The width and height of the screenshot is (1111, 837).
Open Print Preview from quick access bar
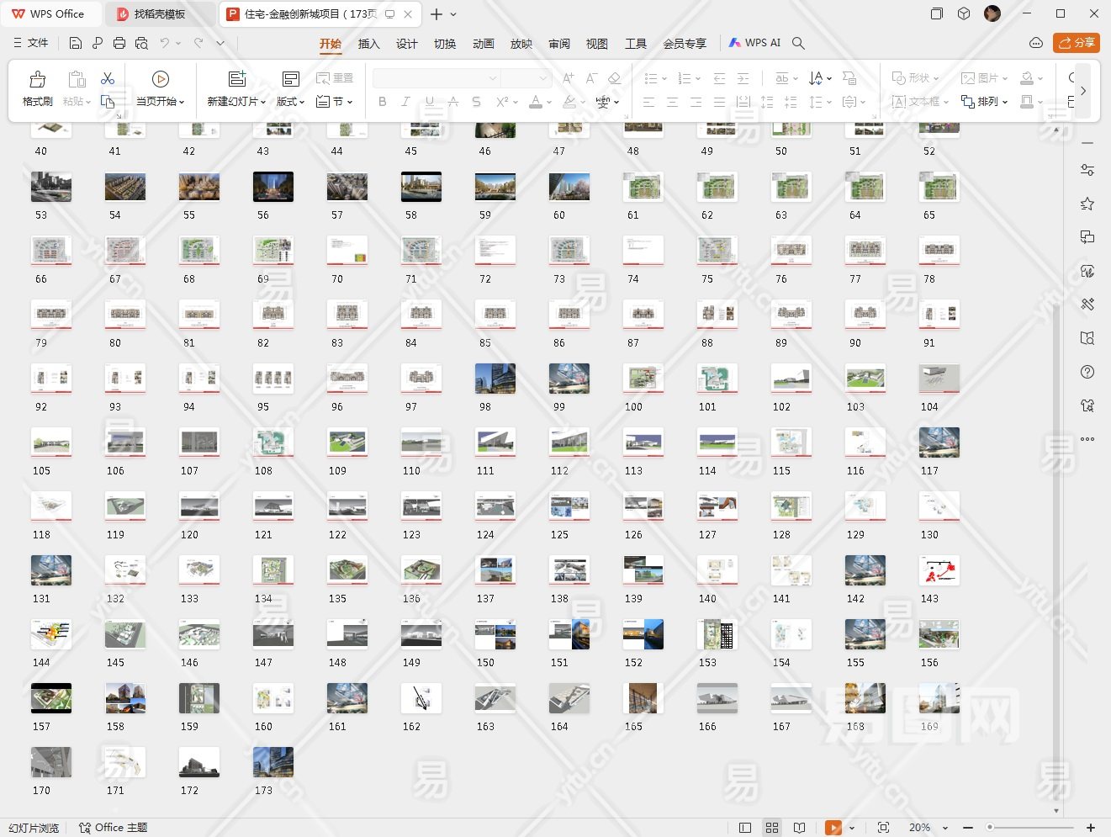[x=141, y=43]
